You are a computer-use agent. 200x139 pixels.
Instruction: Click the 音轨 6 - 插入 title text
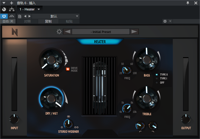(x=26, y=3)
